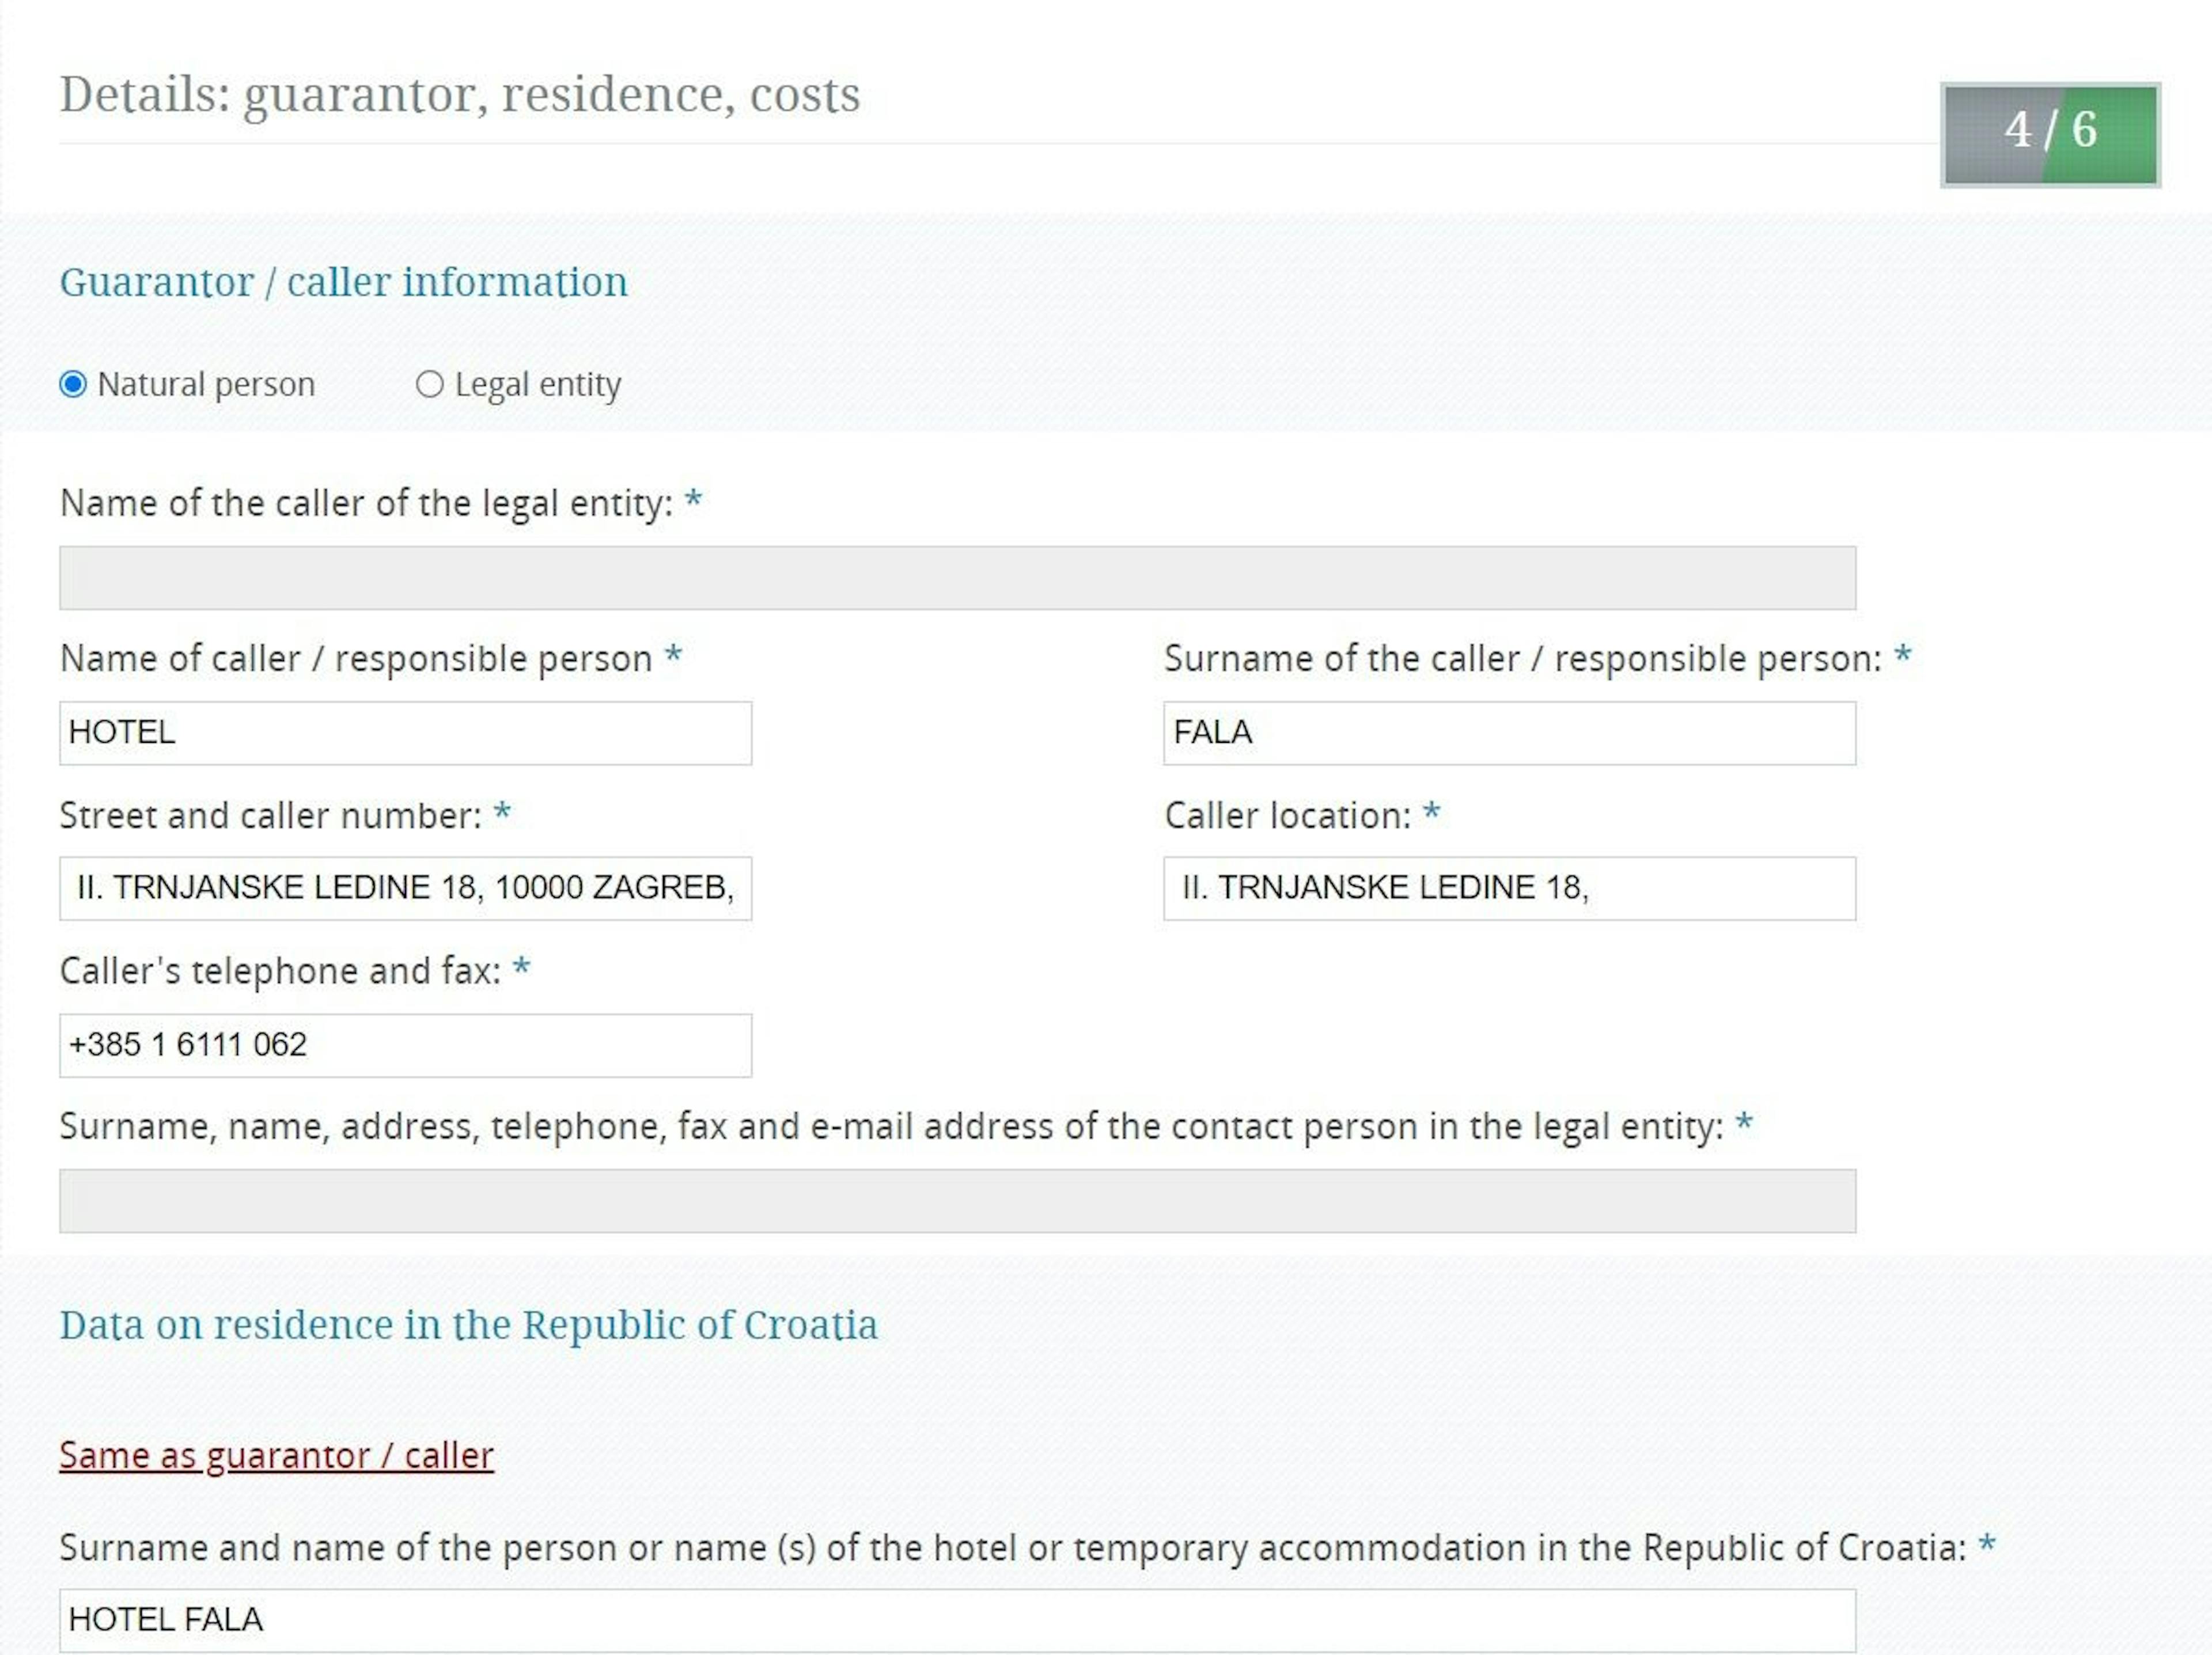
Task: Open the Same as guarantor / caller link
Action: pos(276,1456)
